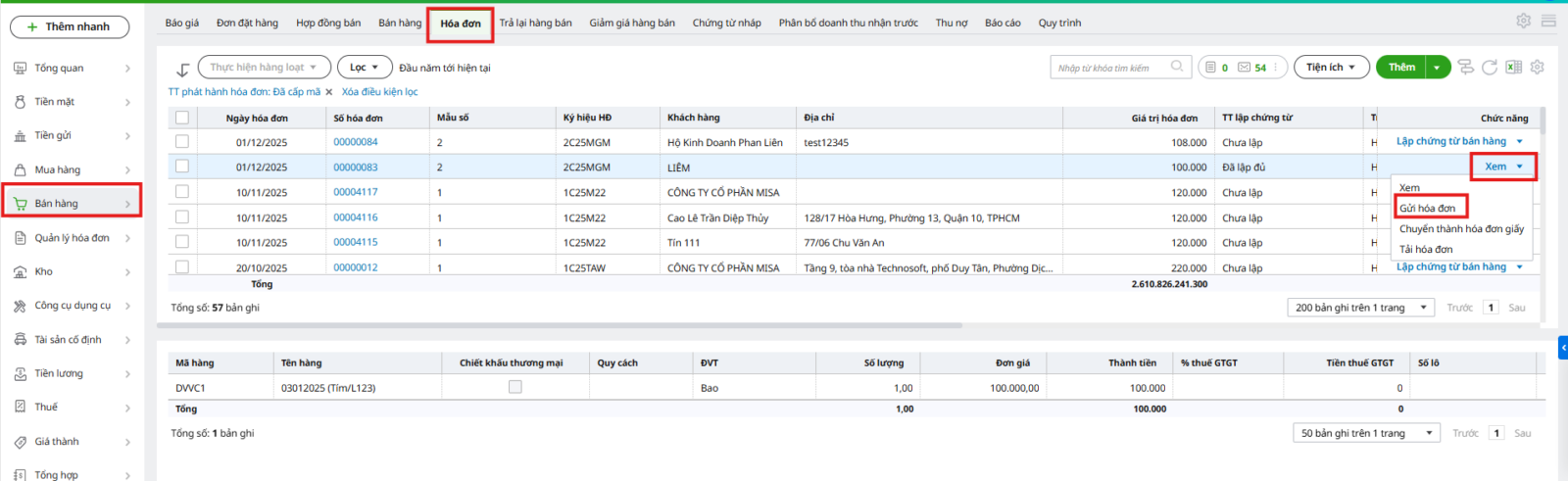
Task: Type in the keyword search field
Action: 1107,68
